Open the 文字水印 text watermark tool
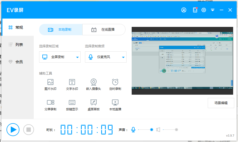 [72, 85]
